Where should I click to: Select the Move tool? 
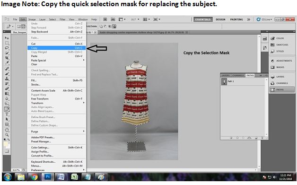[7, 38]
